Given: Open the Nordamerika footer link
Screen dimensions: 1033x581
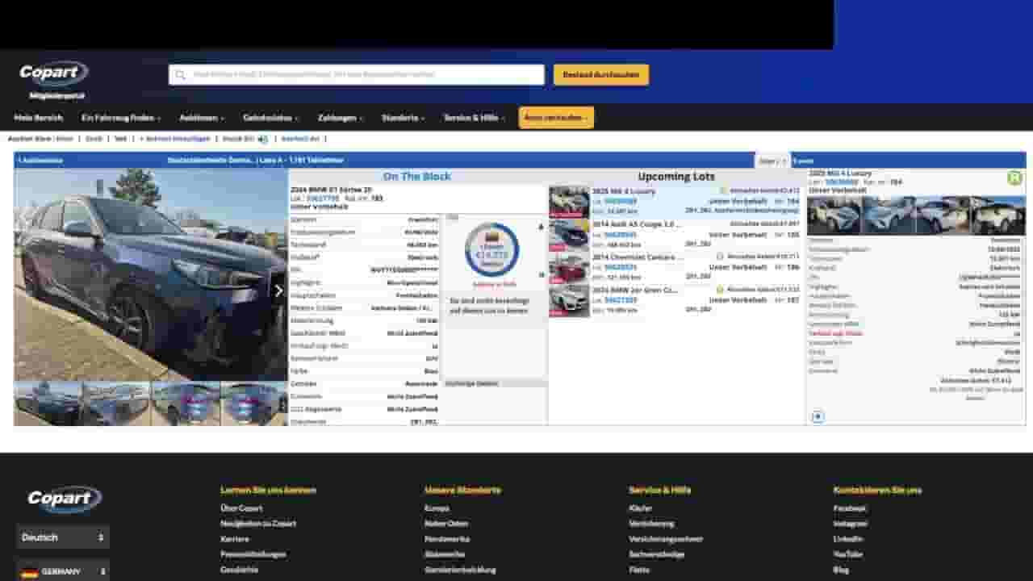Looking at the screenshot, I should pyautogui.click(x=447, y=539).
